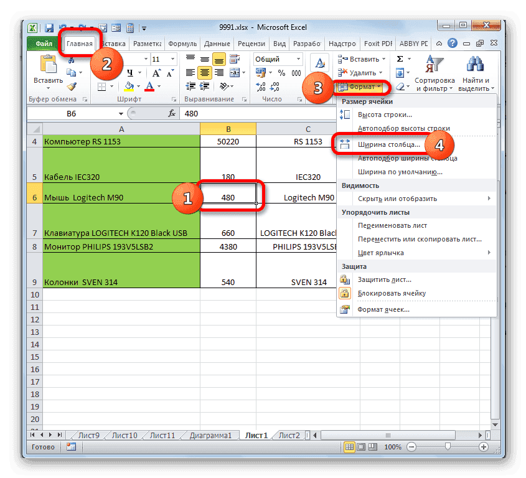Toggle center text alignment

[x=205, y=72]
